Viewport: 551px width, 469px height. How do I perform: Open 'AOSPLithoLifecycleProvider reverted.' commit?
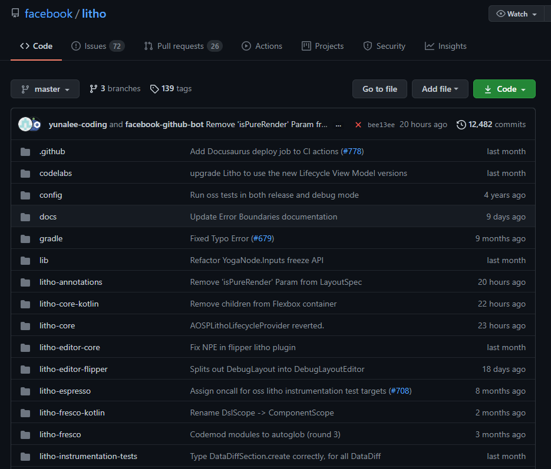coord(257,325)
